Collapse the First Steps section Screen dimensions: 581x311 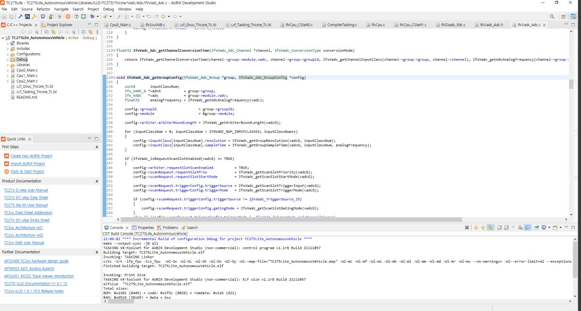(96, 147)
